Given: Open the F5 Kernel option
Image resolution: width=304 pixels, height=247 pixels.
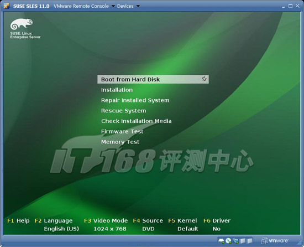Looking at the screenshot, I should click(x=182, y=221).
